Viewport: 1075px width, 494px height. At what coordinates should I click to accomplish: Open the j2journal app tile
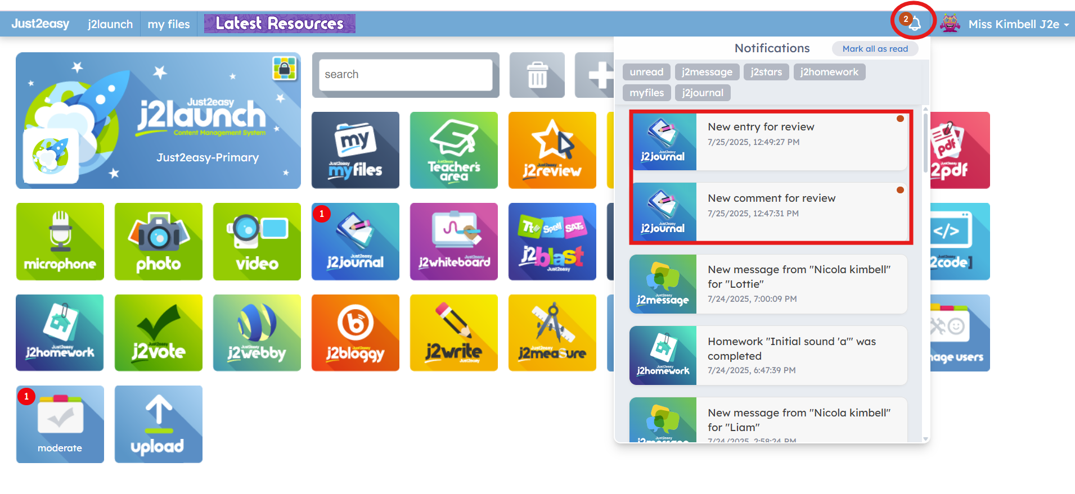[356, 242]
